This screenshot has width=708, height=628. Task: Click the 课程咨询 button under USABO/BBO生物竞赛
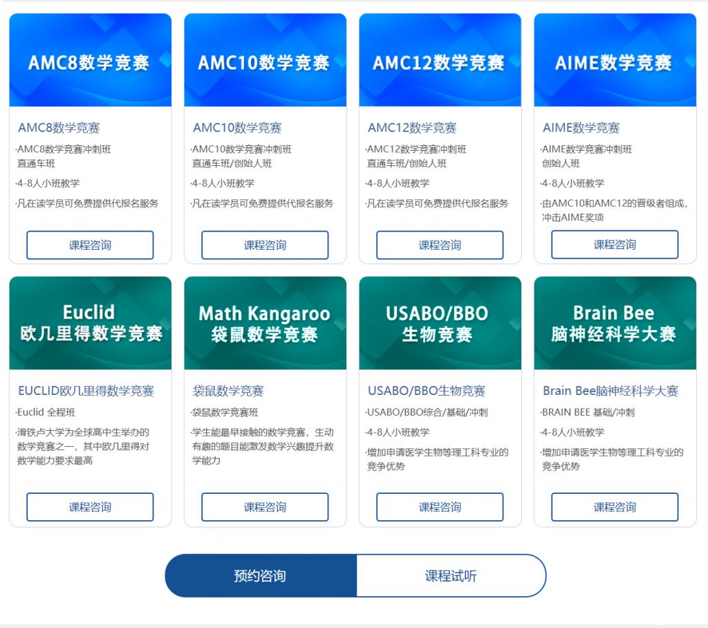(440, 507)
